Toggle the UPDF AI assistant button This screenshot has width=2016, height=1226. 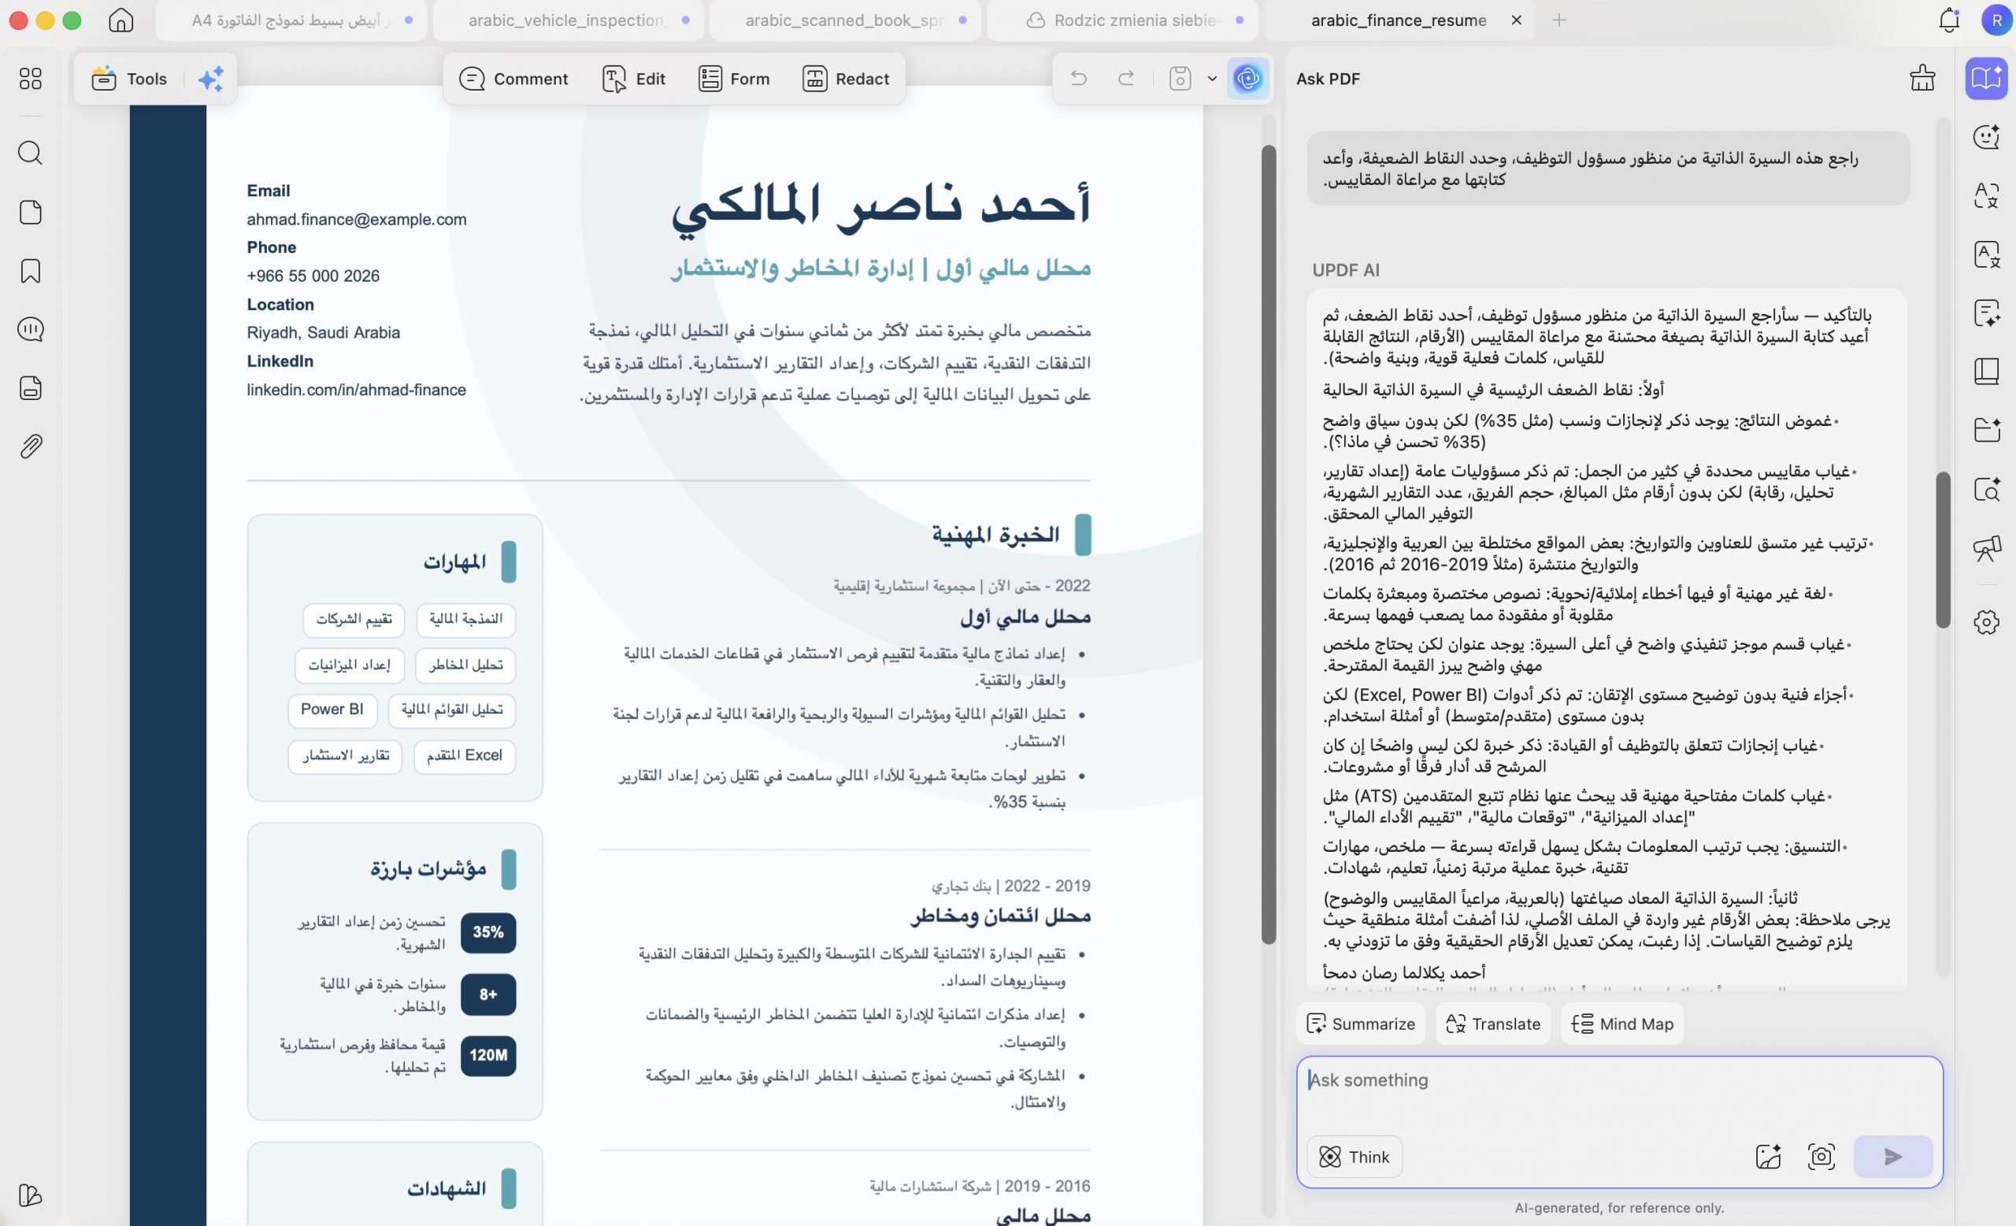(x=1247, y=79)
